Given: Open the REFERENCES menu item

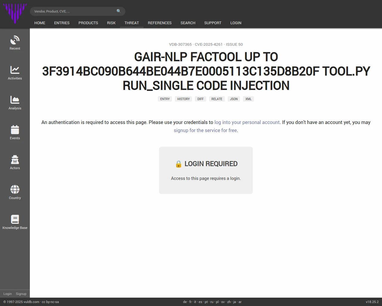Looking at the screenshot, I should click(160, 23).
